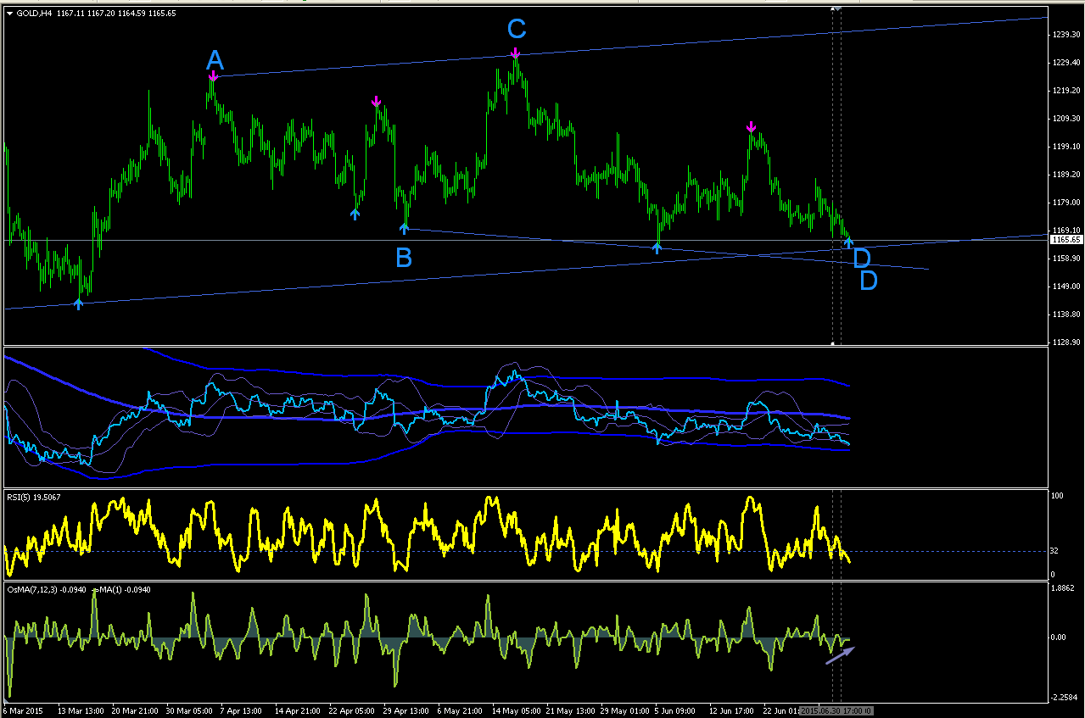Click the 22 Apr 05:00 time axis label
This screenshot has height=718, width=1085.
(352, 710)
